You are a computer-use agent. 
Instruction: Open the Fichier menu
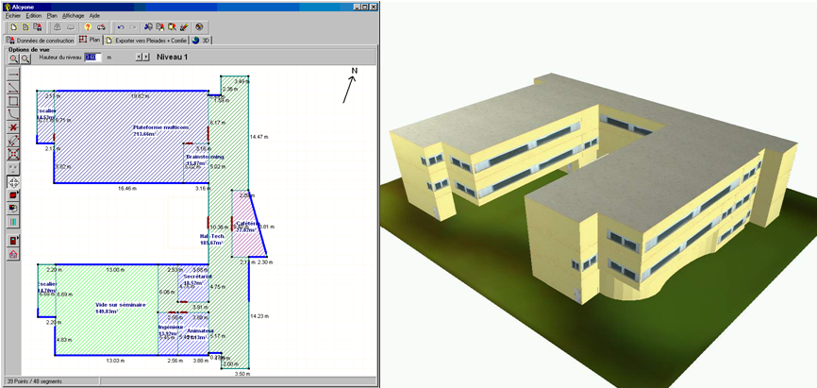click(13, 16)
